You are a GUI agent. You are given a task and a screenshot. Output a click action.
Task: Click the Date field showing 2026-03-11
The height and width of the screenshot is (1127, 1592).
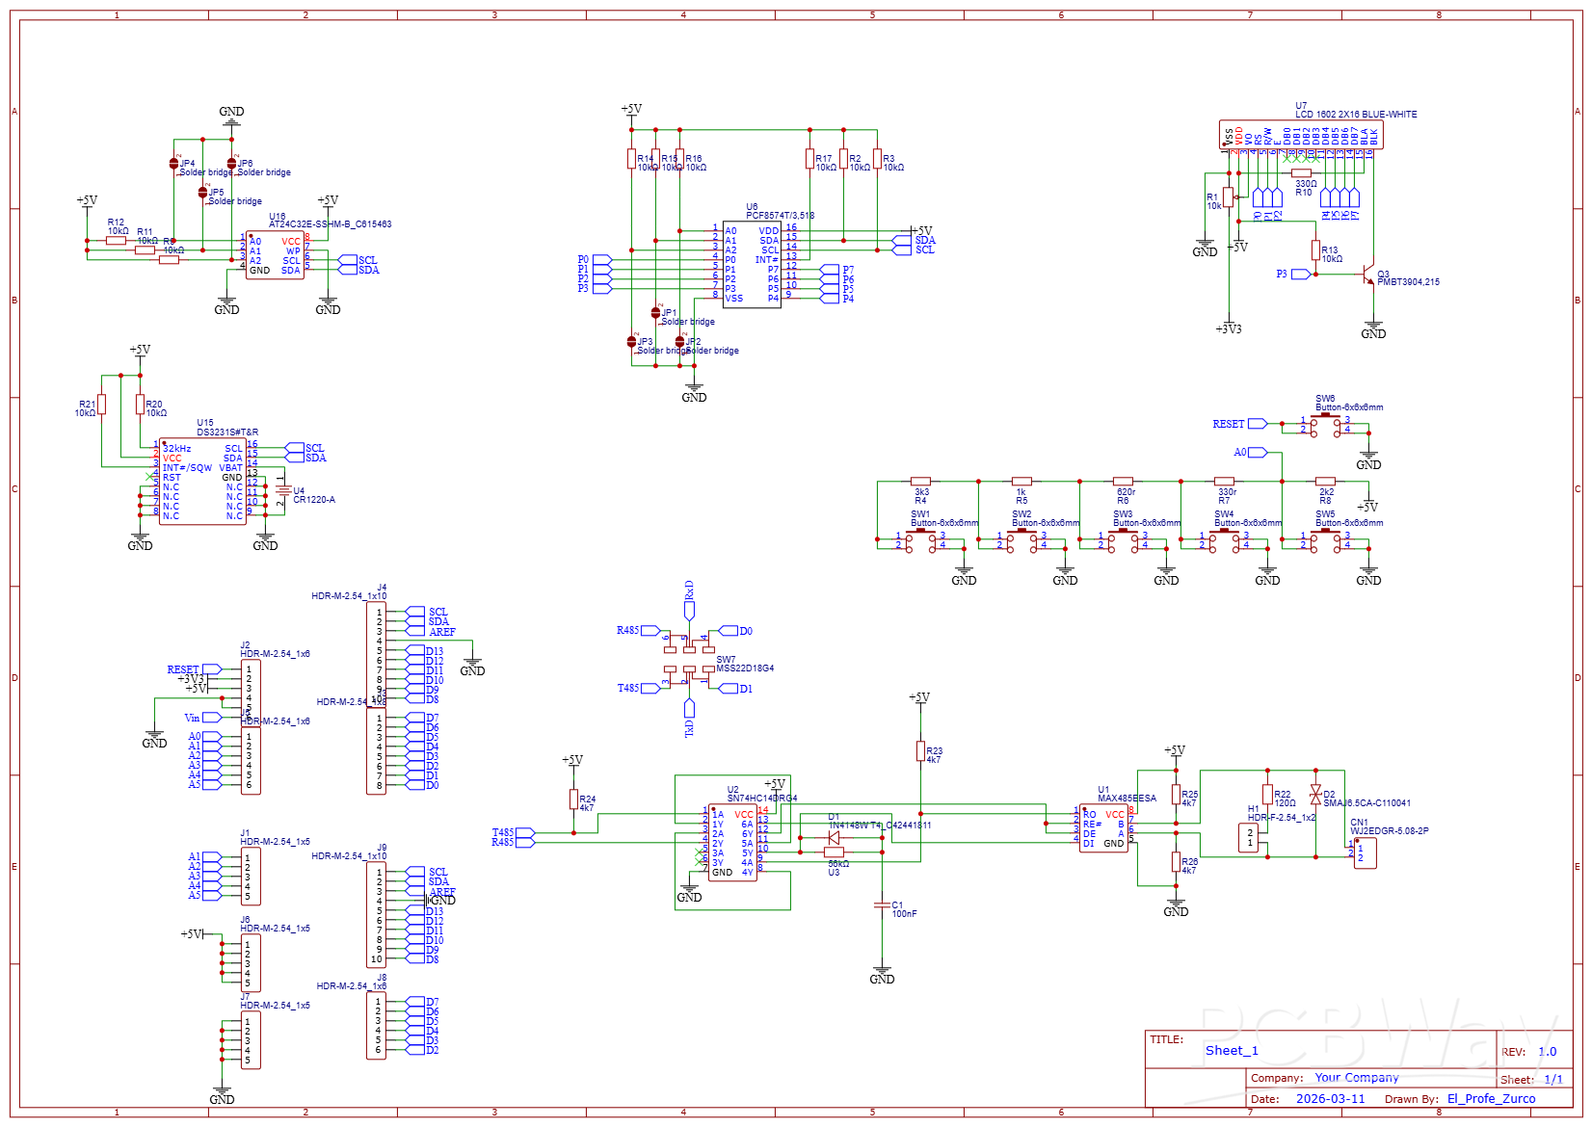pos(1330,1098)
